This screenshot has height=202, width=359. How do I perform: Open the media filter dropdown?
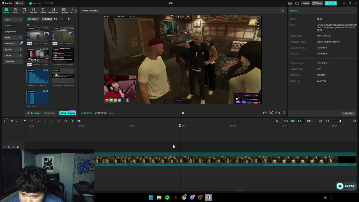70,19
